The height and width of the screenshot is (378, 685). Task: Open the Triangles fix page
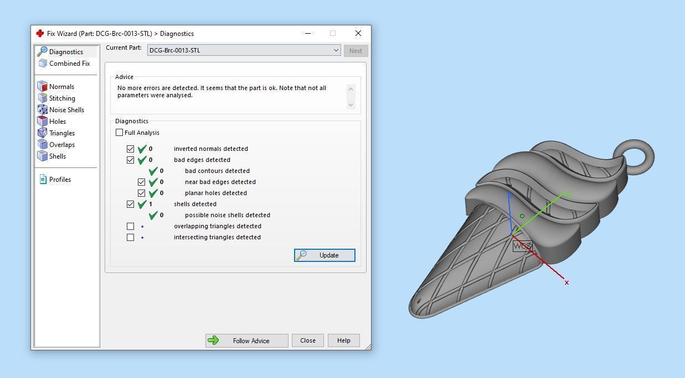coord(62,133)
